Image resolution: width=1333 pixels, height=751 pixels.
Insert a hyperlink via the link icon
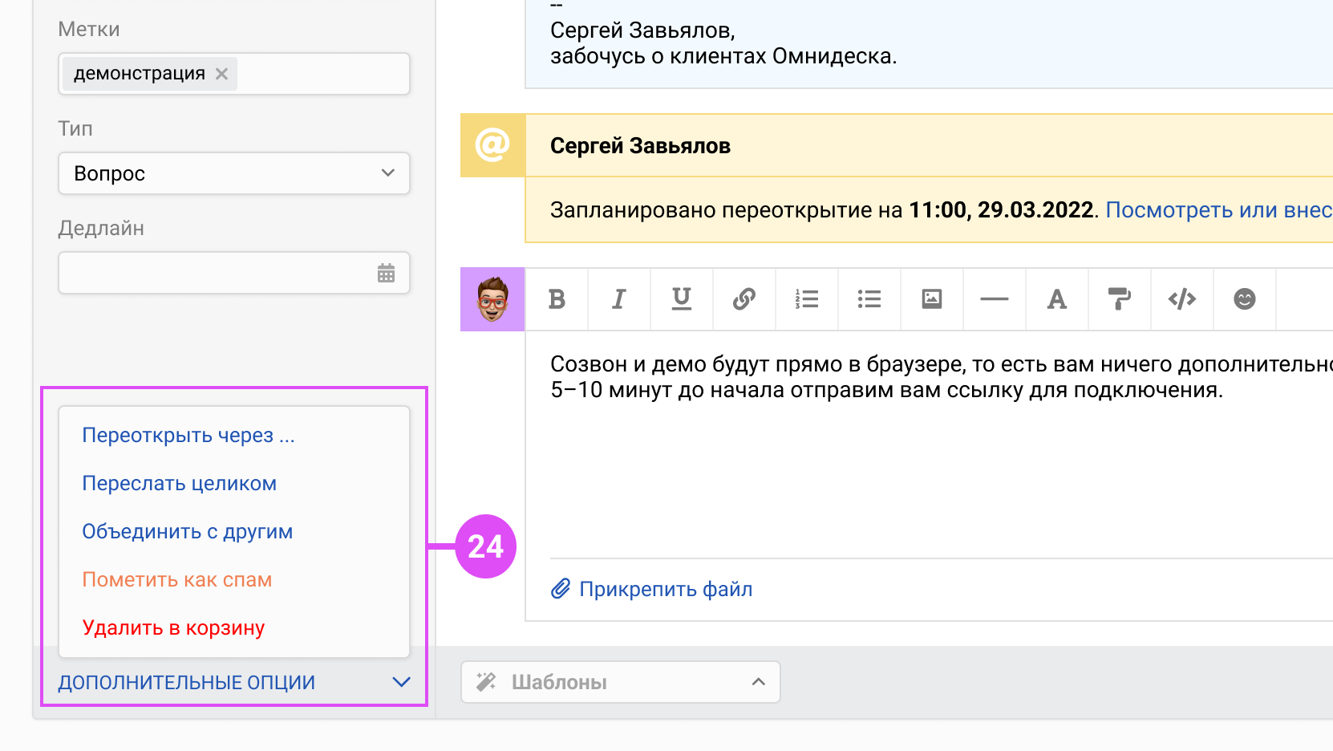[x=743, y=299]
